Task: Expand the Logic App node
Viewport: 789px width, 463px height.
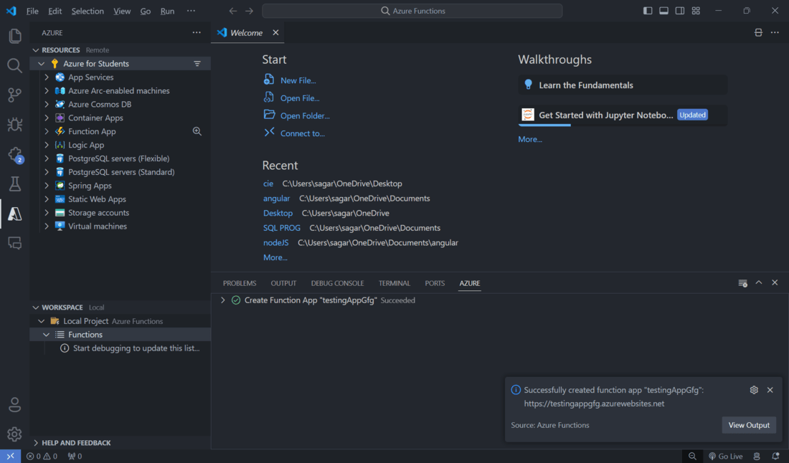Action: point(47,145)
